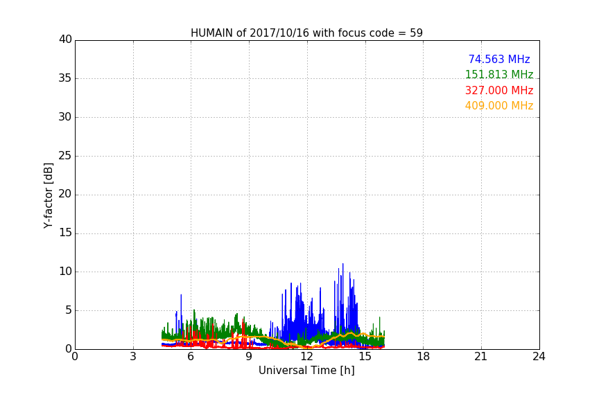Screen dimensions: 599x399
Task: Click the y-axis tick label 30
Action: click(65, 117)
